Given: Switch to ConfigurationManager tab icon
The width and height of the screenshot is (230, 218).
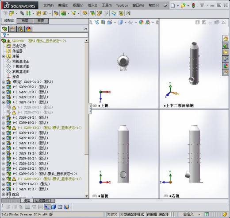Looking at the screenshot, I should [x=20, y=29].
